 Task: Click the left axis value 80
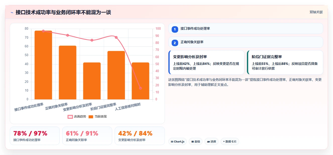(27, 29)
